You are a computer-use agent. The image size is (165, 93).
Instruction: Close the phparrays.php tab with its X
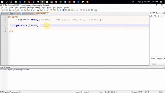(47, 14)
